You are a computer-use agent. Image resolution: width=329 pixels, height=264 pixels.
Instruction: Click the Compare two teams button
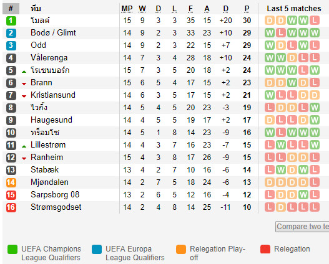[302, 227]
